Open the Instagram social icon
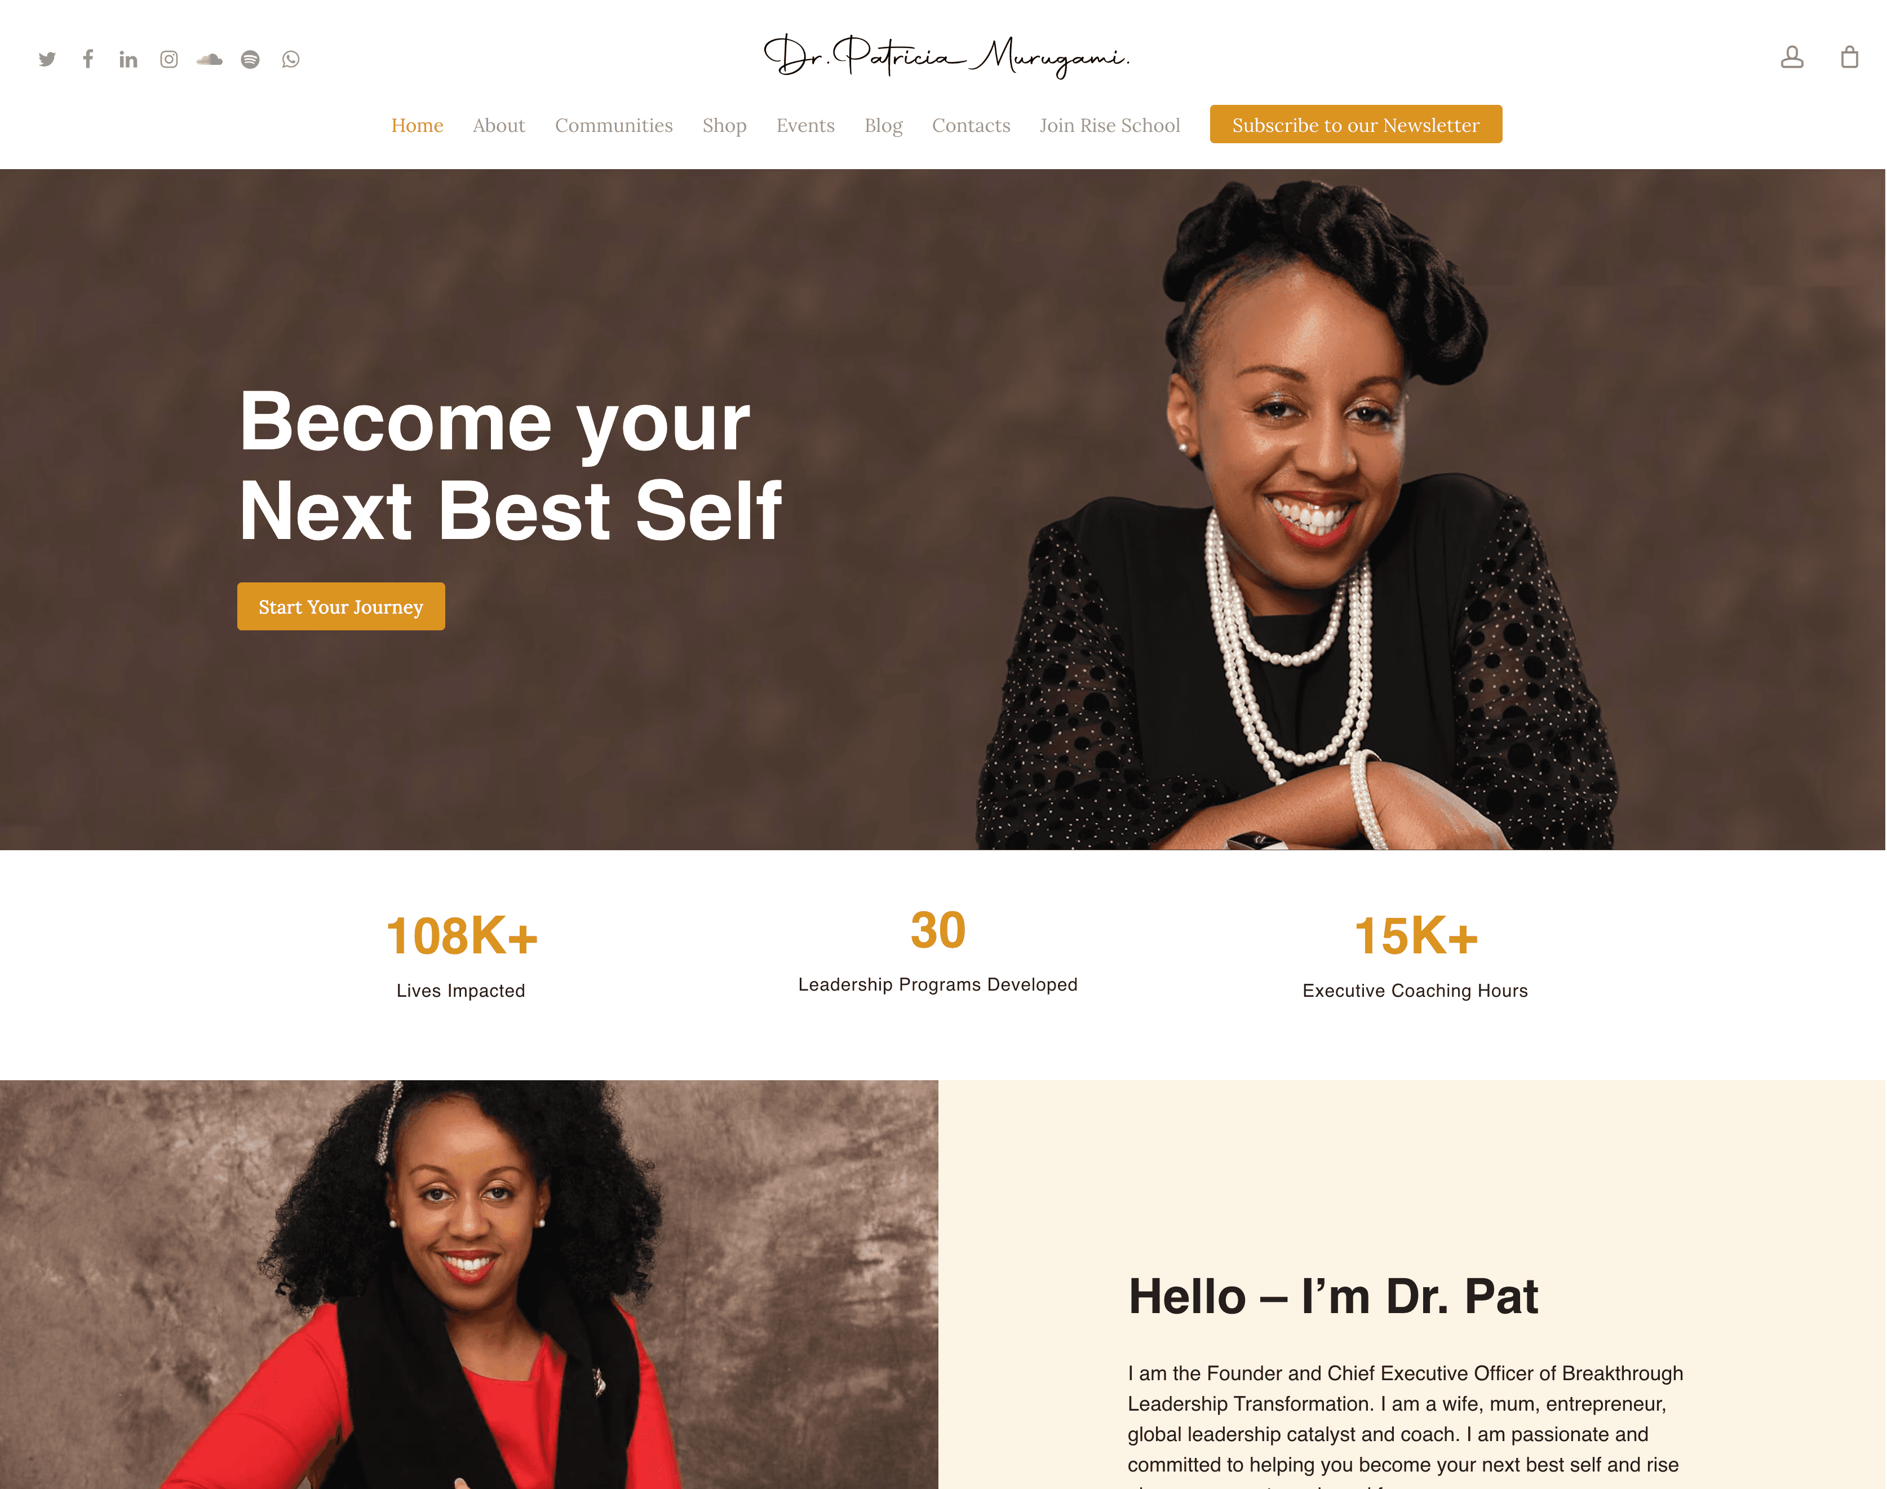 click(169, 59)
